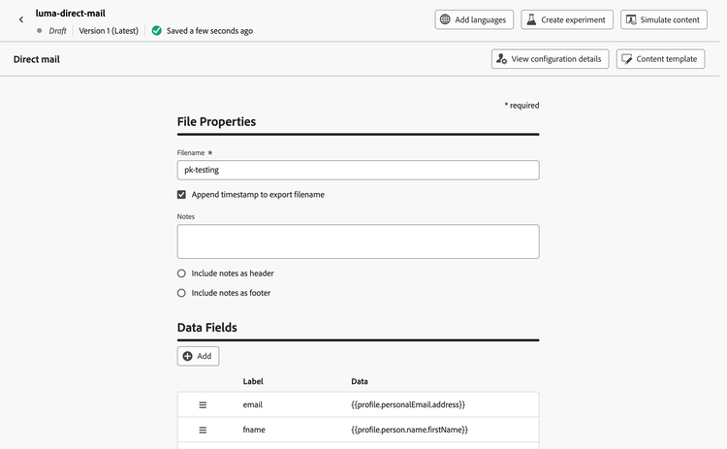Click the back arrow beside luma-direct-mail
This screenshot has width=727, height=449.
tap(20, 19)
